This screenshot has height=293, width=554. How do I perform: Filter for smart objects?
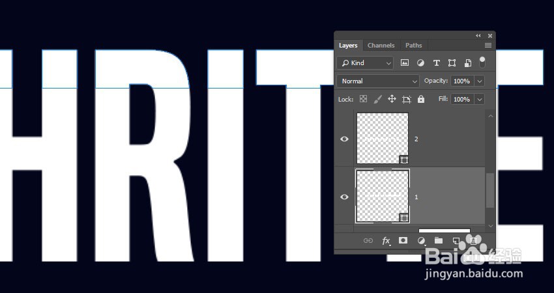[x=467, y=63]
